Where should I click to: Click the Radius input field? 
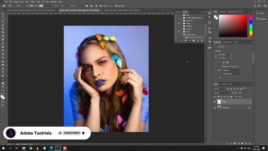(x=111, y=6)
